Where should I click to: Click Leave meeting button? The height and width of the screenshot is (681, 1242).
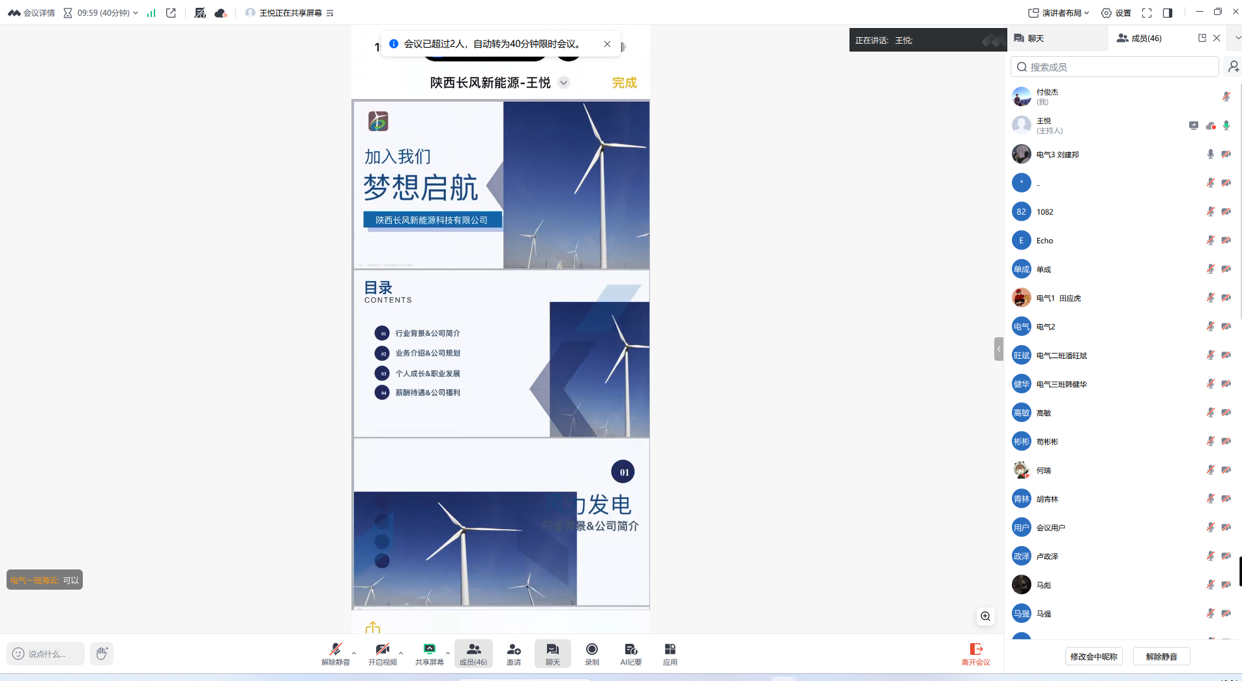(976, 654)
